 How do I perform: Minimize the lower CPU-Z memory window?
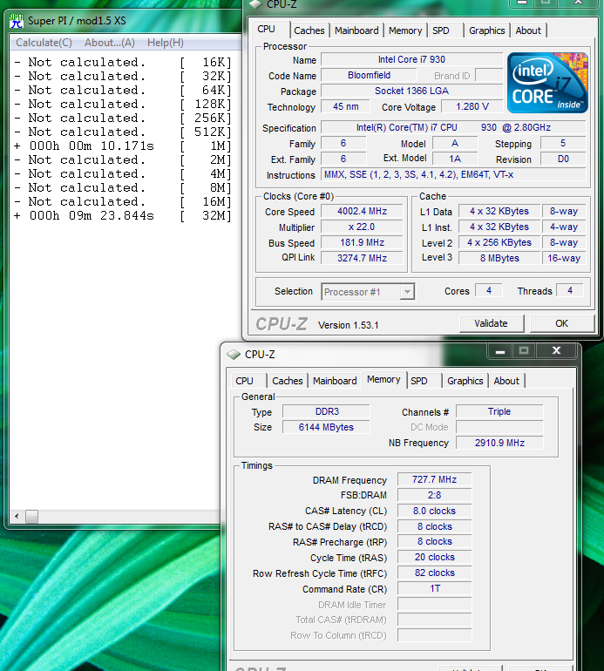point(500,351)
